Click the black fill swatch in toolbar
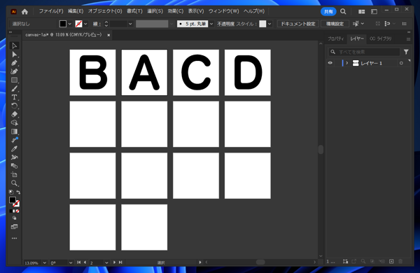 [12, 200]
